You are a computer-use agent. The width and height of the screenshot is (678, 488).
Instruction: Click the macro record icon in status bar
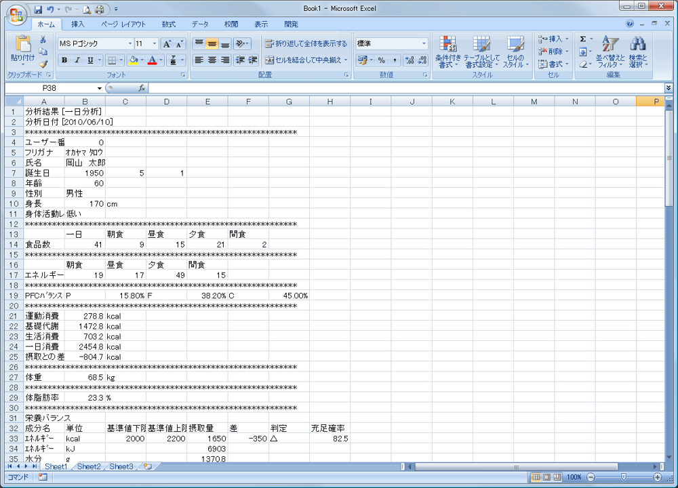43,477
